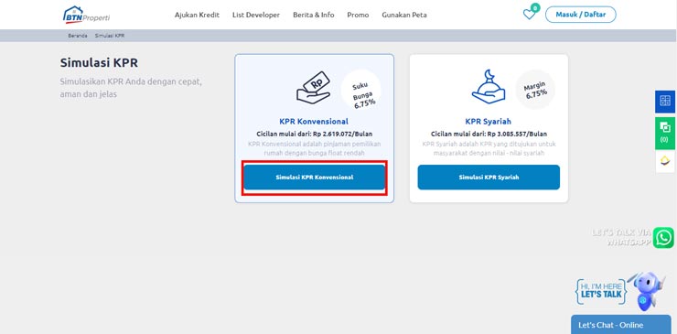Click the Let's Talk via WhatsApp label
This screenshot has width=677, height=334.
(x=621, y=237)
